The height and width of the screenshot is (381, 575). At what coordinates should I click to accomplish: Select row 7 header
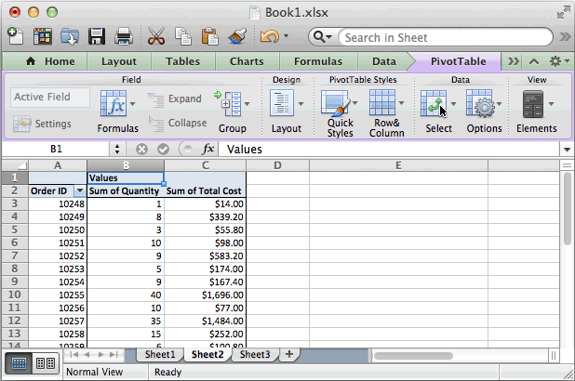tap(14, 256)
